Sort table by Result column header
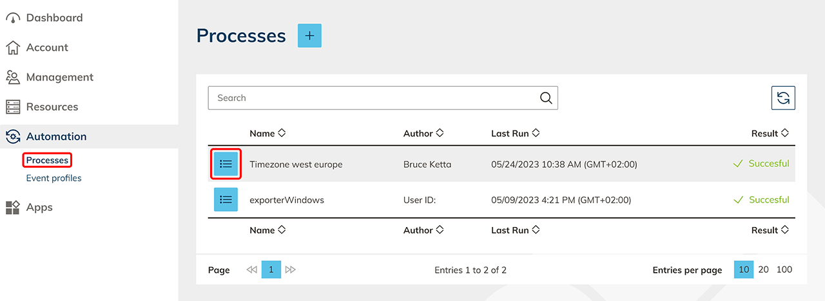Screen dimensions: 825x301 (770, 134)
